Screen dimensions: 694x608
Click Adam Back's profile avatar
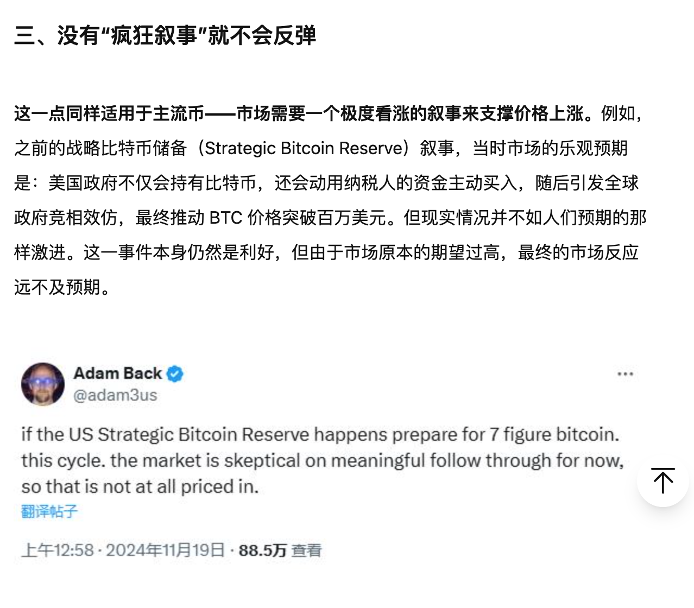click(x=43, y=384)
